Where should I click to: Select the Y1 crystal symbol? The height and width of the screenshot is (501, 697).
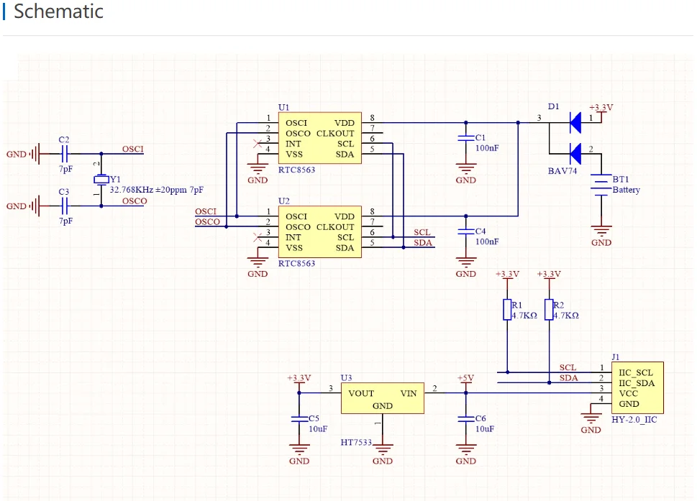point(101,180)
